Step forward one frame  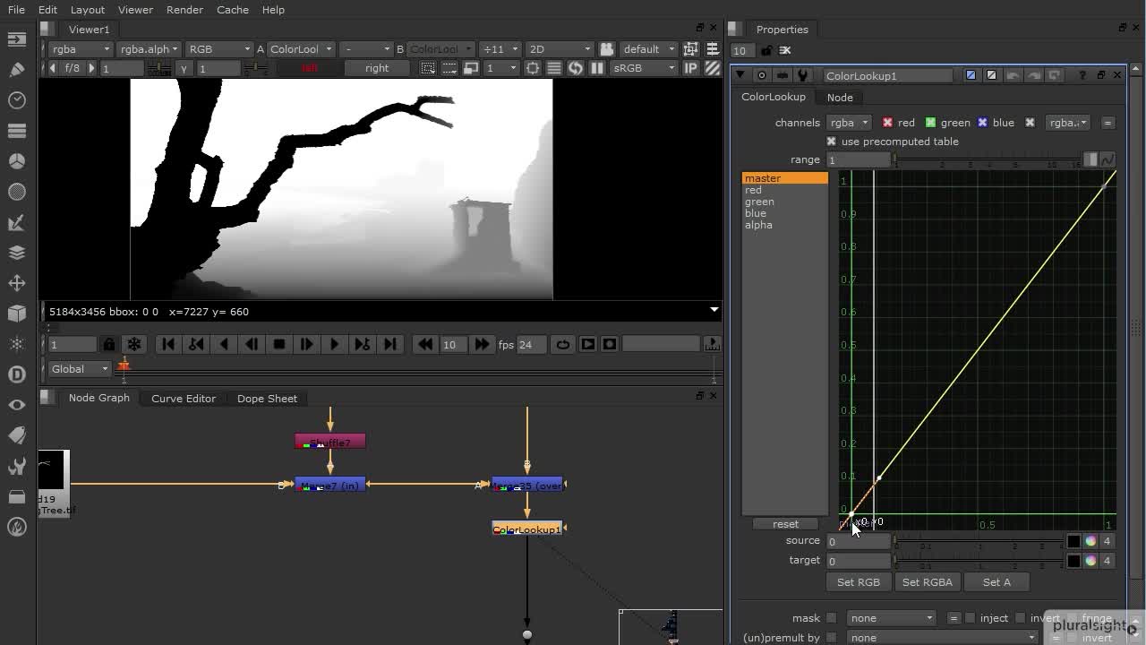306,344
